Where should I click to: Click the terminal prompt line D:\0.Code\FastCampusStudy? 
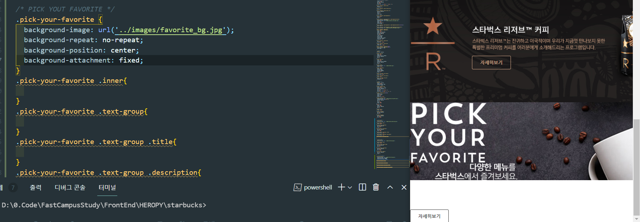coord(104,205)
